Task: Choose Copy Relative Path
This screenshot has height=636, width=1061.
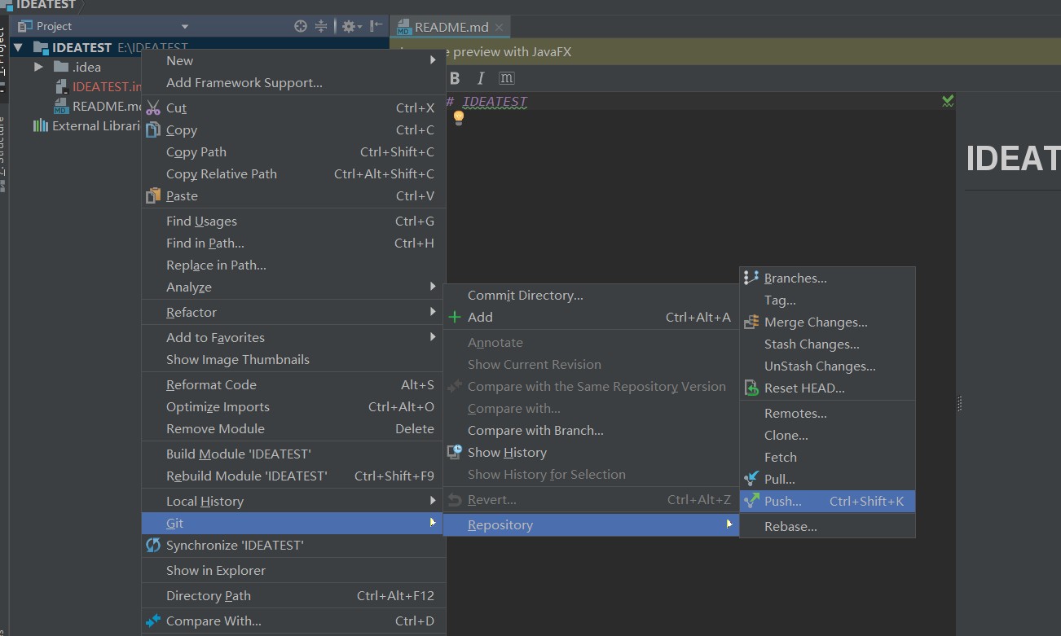Action: tap(293, 173)
